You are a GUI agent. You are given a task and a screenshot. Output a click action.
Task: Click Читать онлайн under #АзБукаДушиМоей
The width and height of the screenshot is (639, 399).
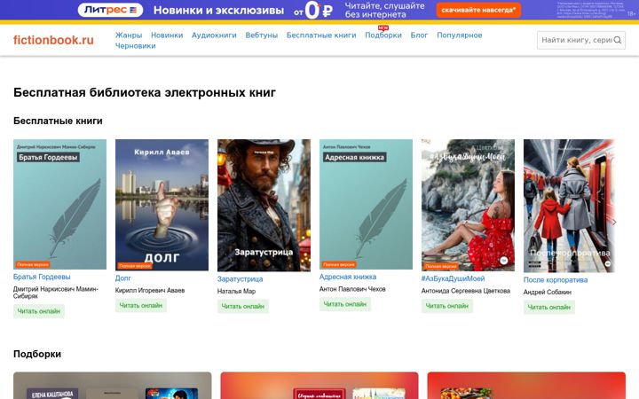447,306
